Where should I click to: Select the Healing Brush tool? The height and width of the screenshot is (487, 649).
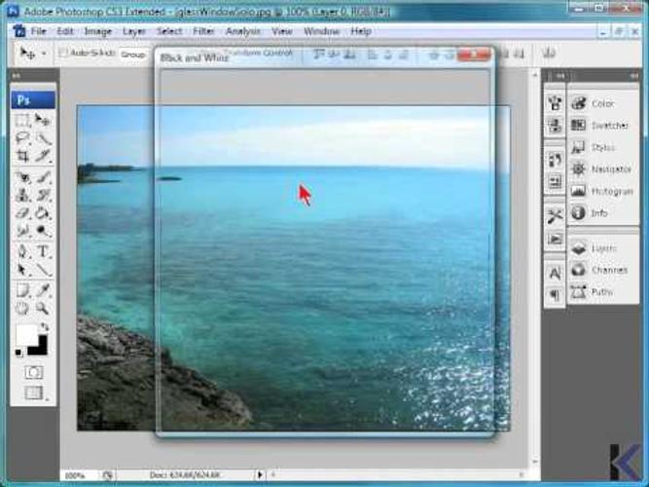coord(22,178)
